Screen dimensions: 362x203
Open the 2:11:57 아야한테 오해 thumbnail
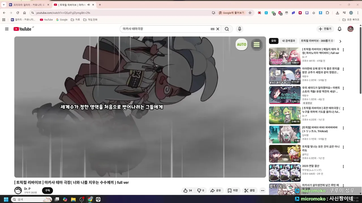click(x=285, y=76)
